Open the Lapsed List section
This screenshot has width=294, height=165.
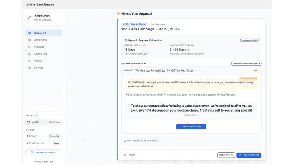point(44,54)
